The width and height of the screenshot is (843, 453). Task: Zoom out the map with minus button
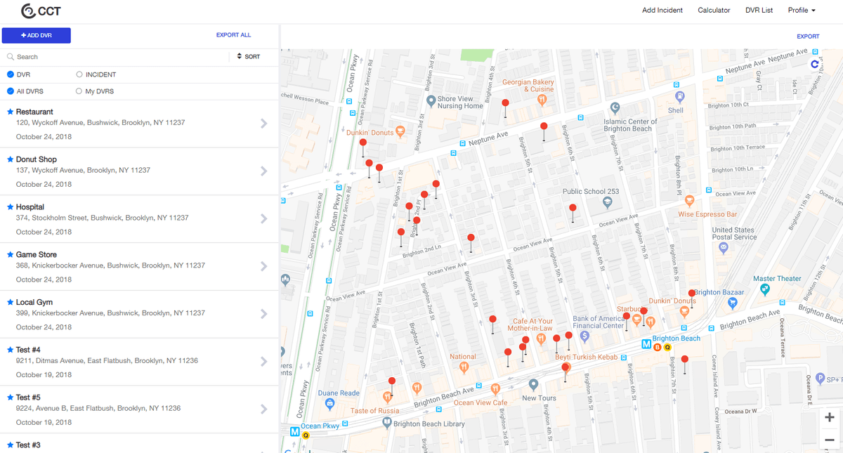[x=830, y=440]
